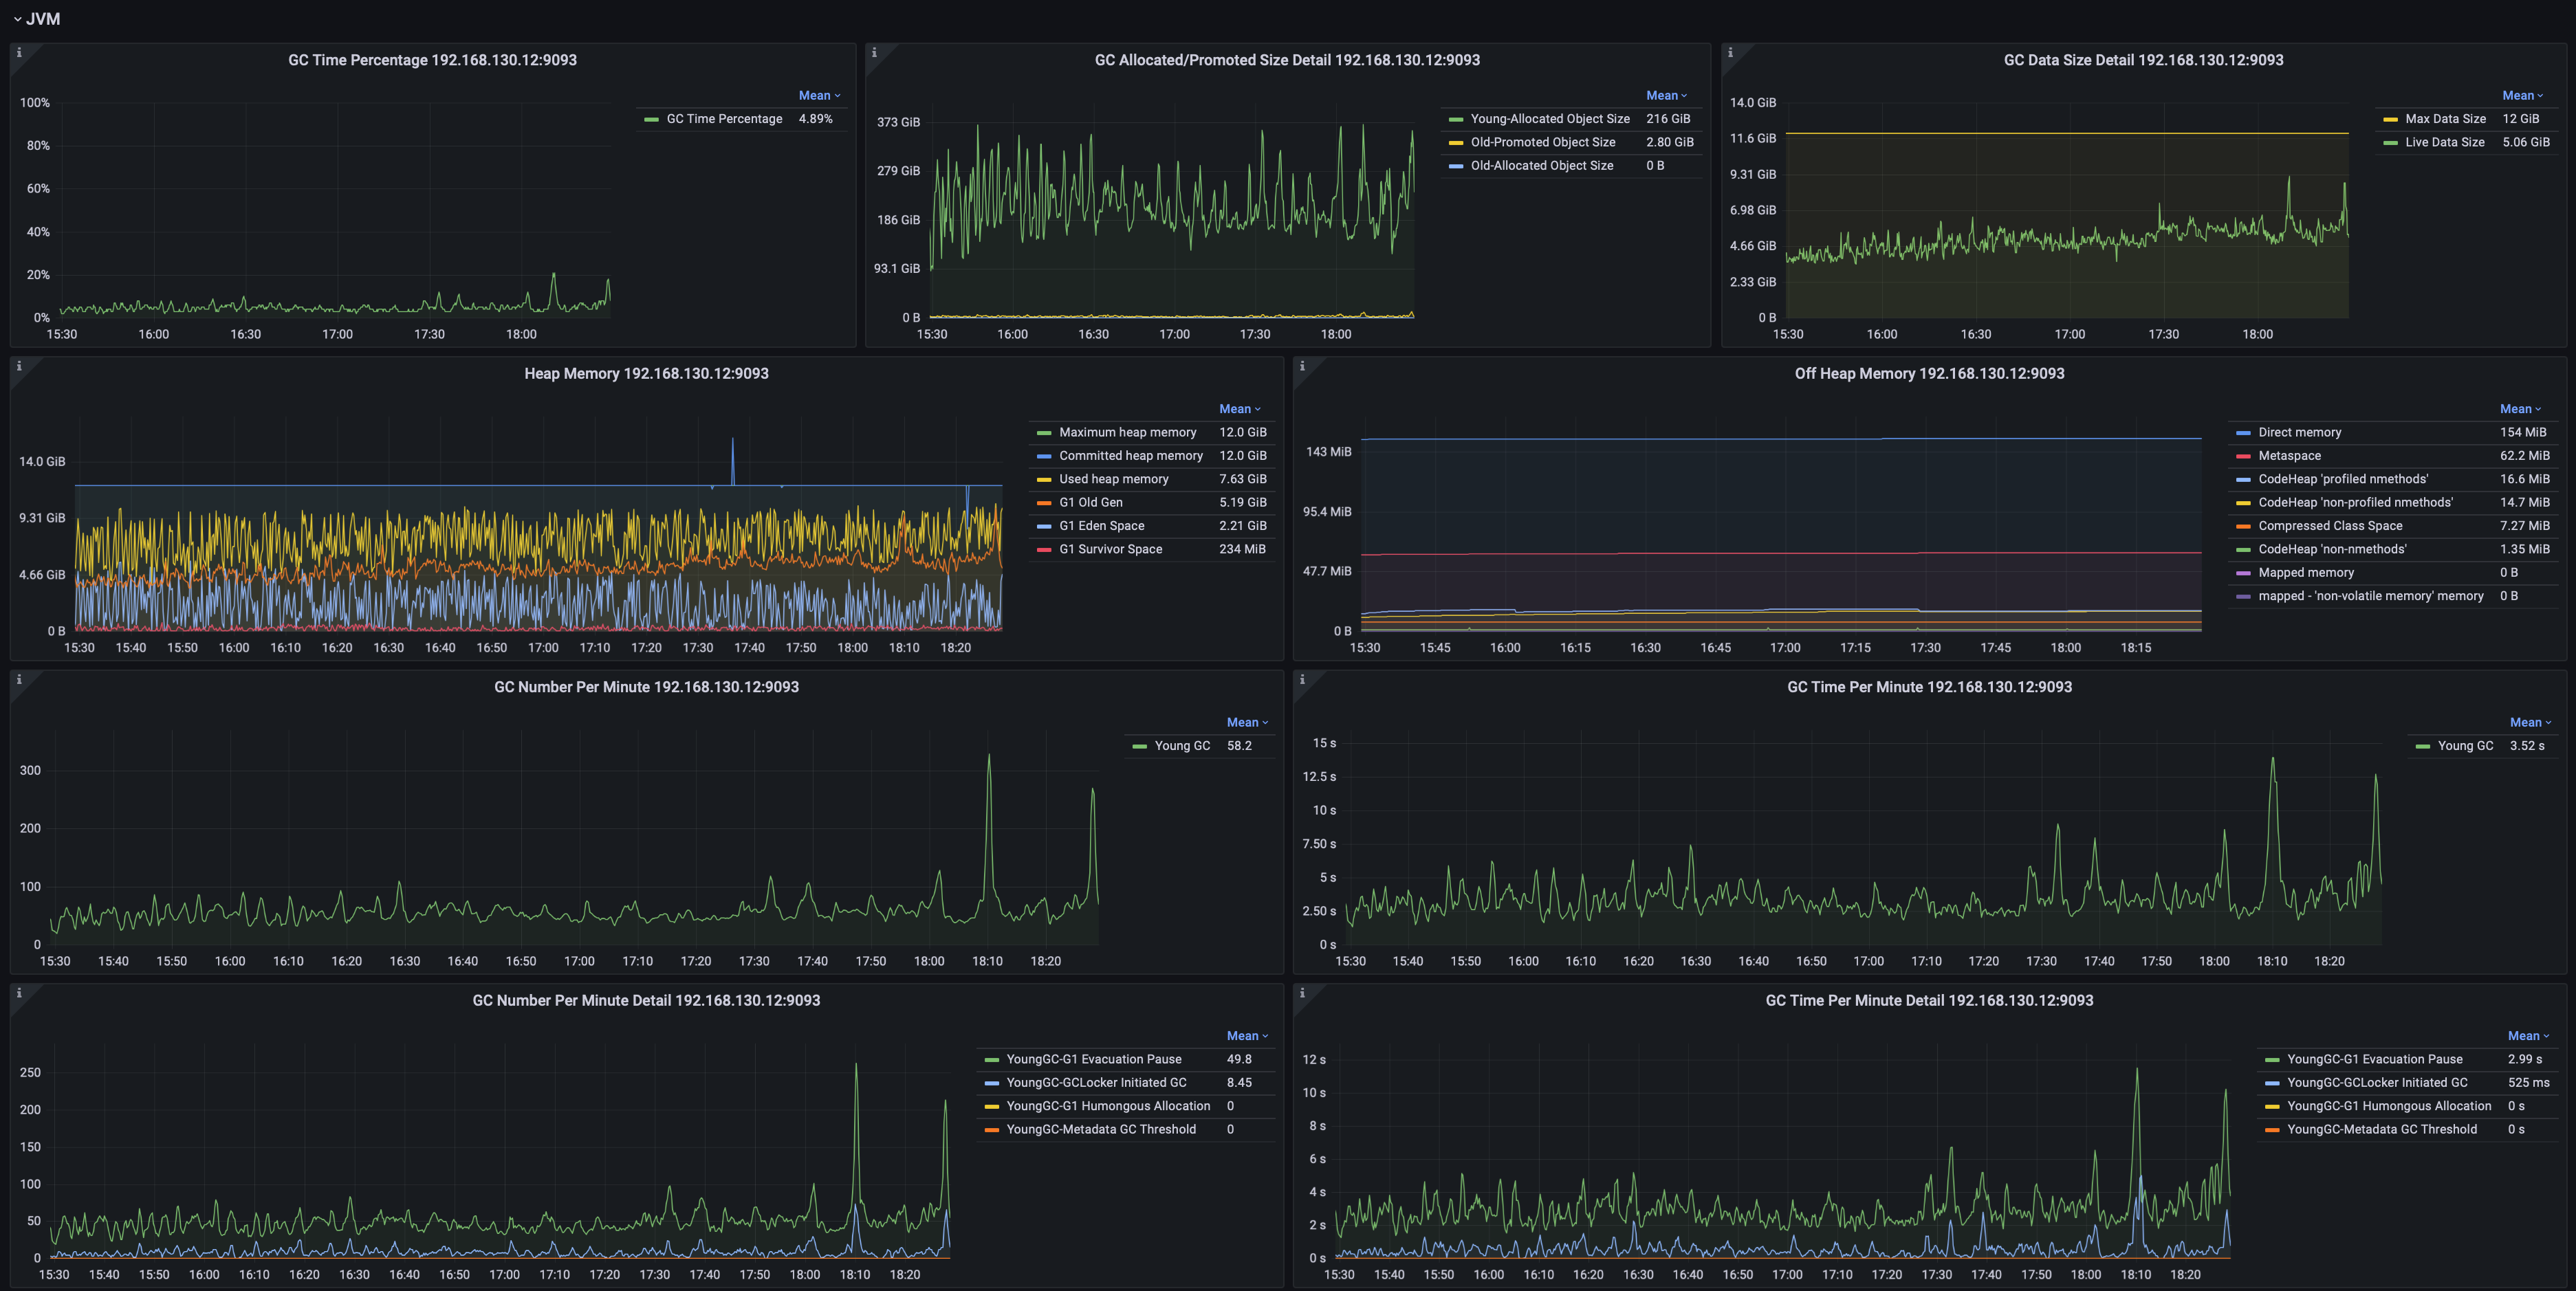2576x1291 pixels.
Task: Click info icon on GC Allocated/Promoted Size panel
Action: [874, 53]
